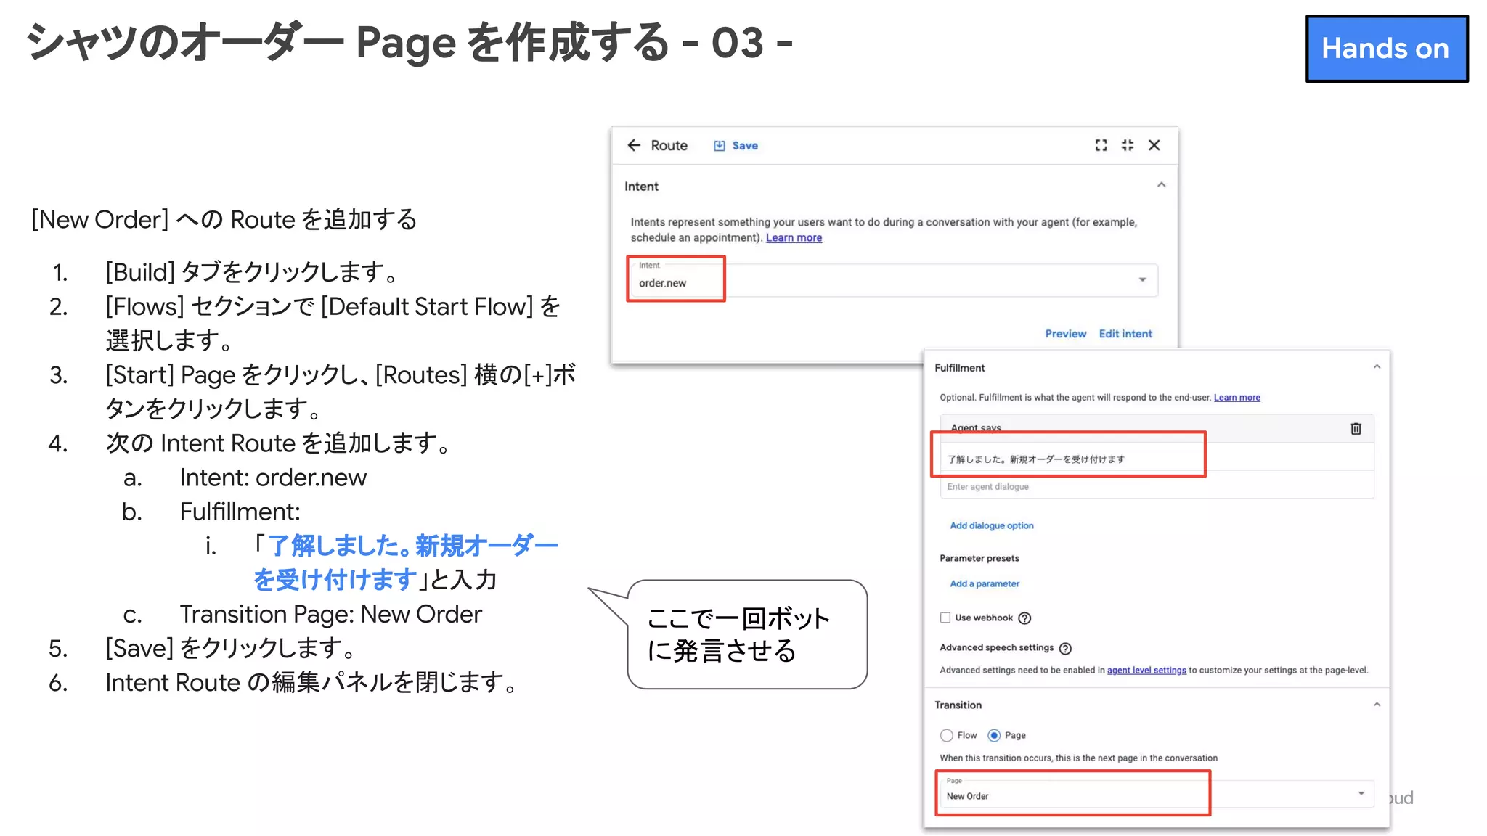Screen dimensions: 1487x836
Task: Click the agent response text 了解しました
Action: click(1036, 459)
